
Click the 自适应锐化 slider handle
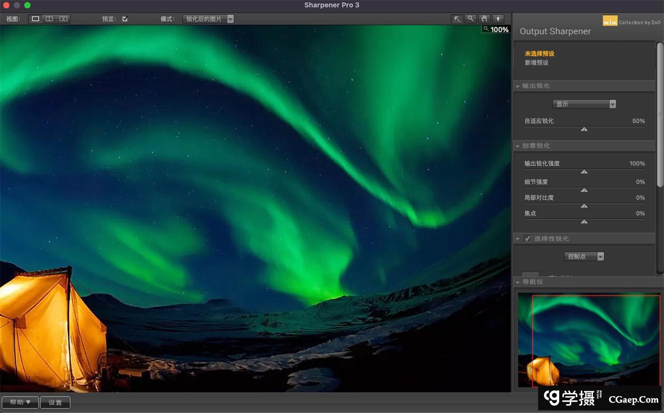coord(584,129)
